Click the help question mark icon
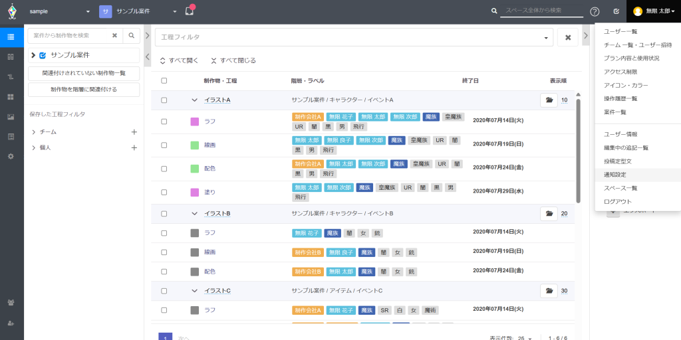This screenshot has width=681, height=340. pos(595,11)
